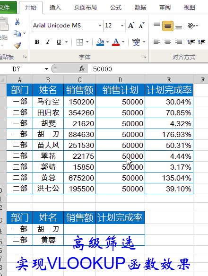Expand the phonetic guide dropdown

pos(144,42)
